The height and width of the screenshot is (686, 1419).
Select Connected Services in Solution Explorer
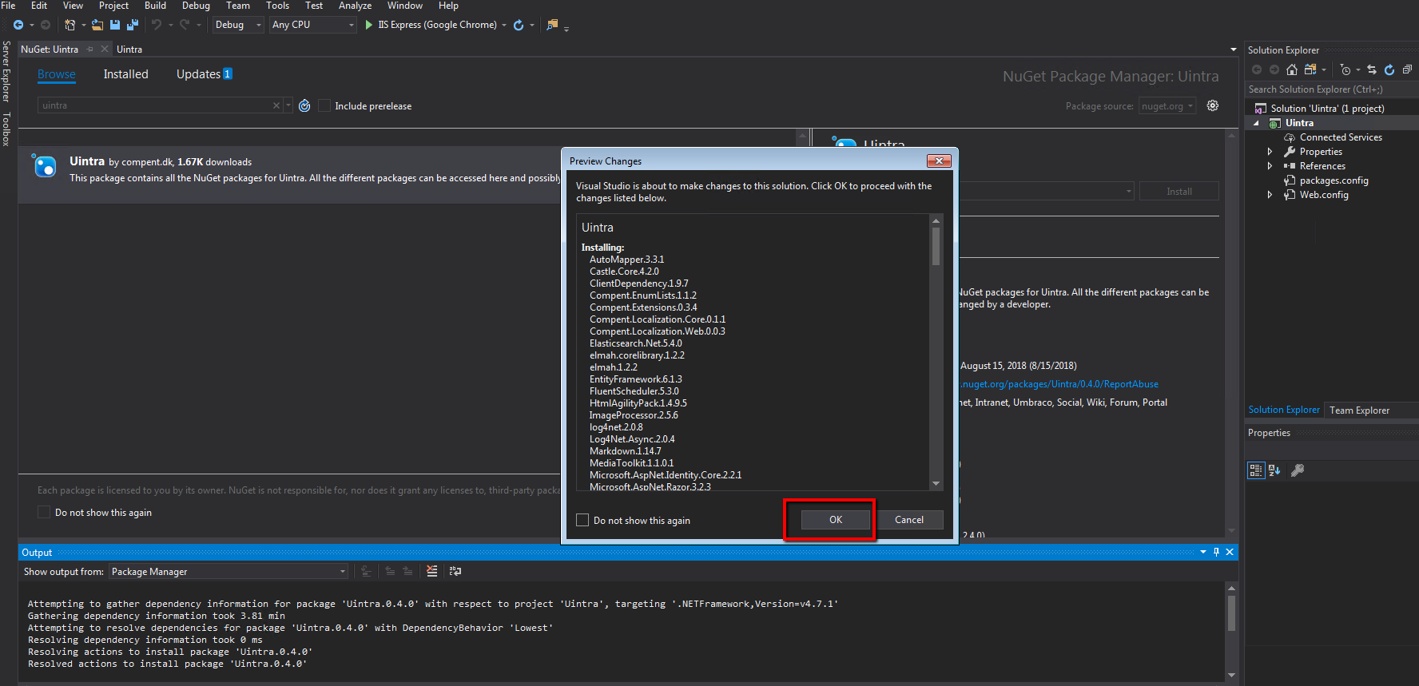(1340, 137)
